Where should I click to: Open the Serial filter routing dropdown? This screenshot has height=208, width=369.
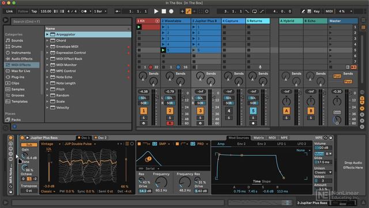[152, 169]
